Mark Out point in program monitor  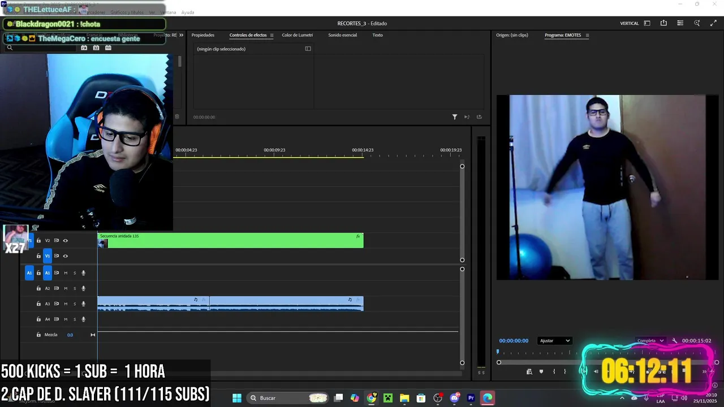click(564, 371)
